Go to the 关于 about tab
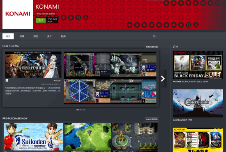 tap(49, 36)
